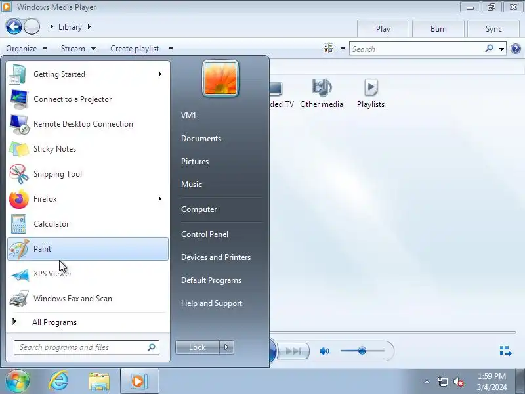Open Playlists in Media Player library

coord(371,93)
